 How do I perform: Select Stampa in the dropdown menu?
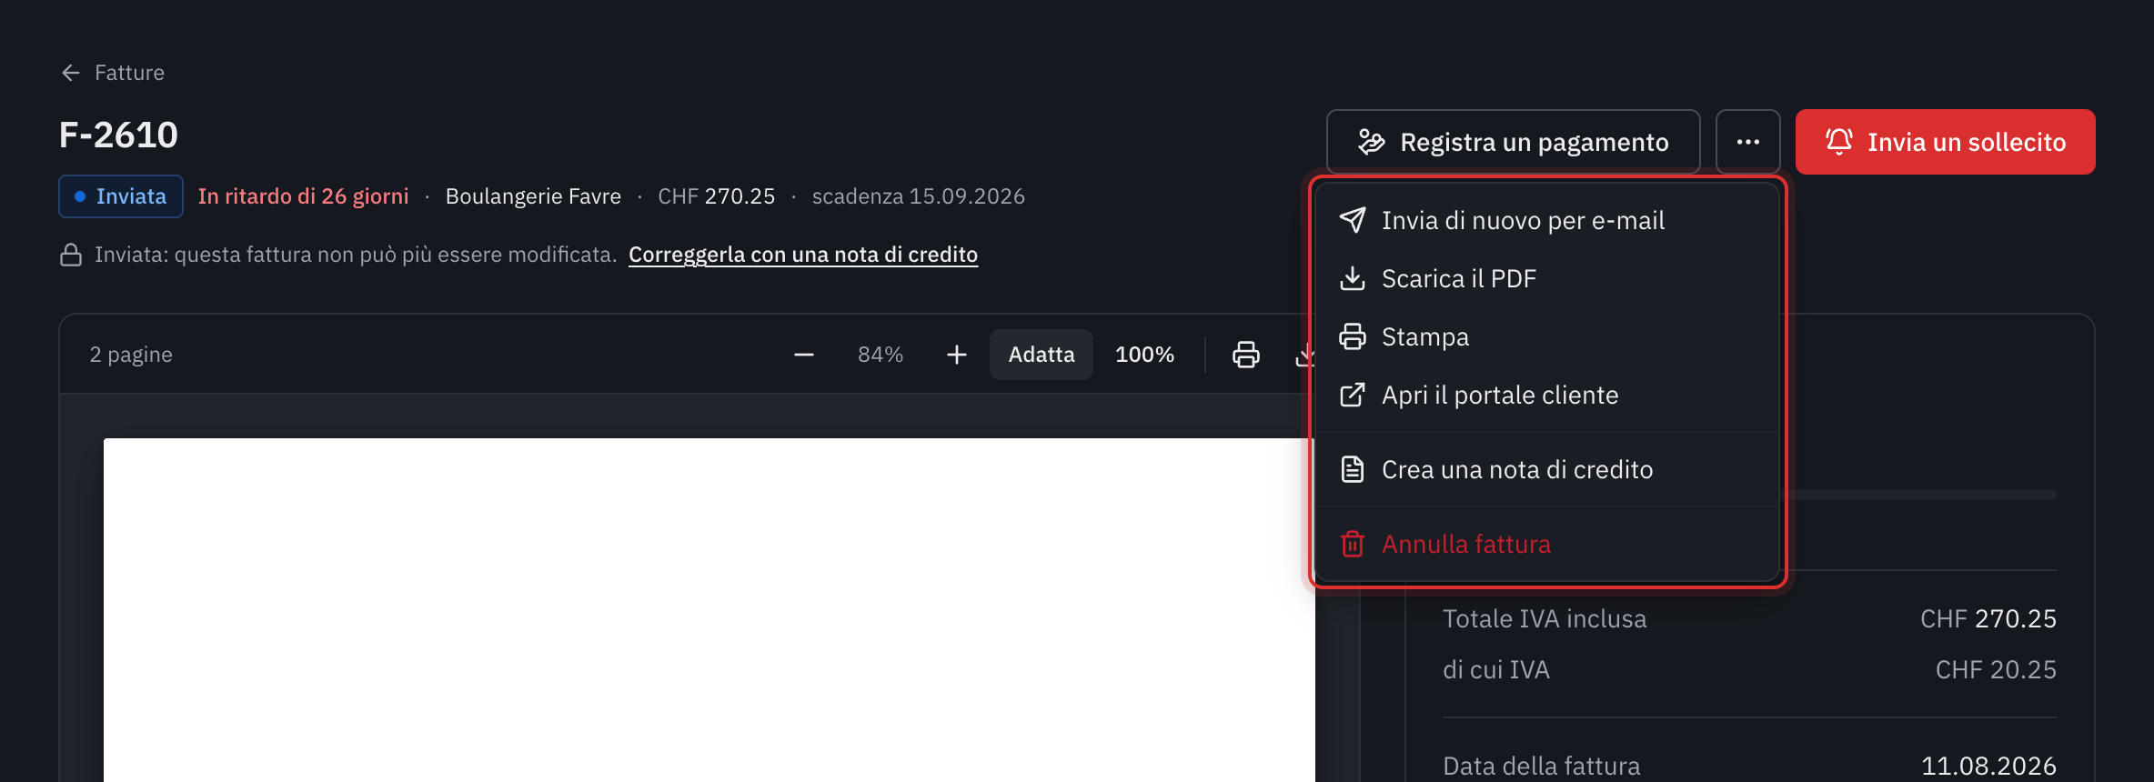tap(1546, 336)
